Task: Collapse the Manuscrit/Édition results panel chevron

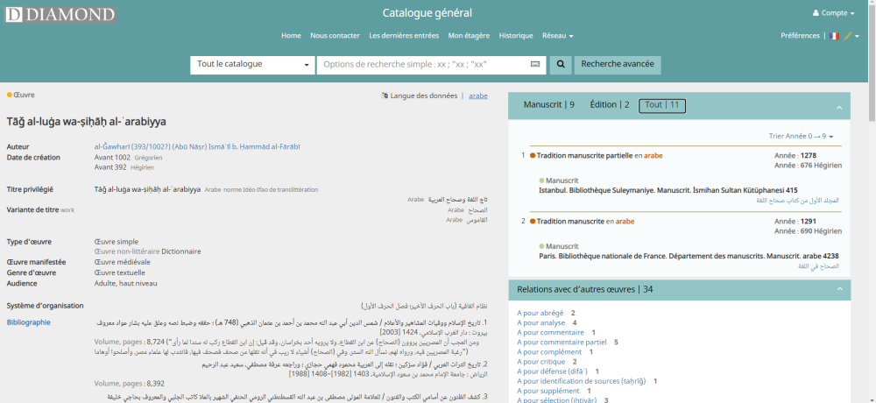Action: 838,107
